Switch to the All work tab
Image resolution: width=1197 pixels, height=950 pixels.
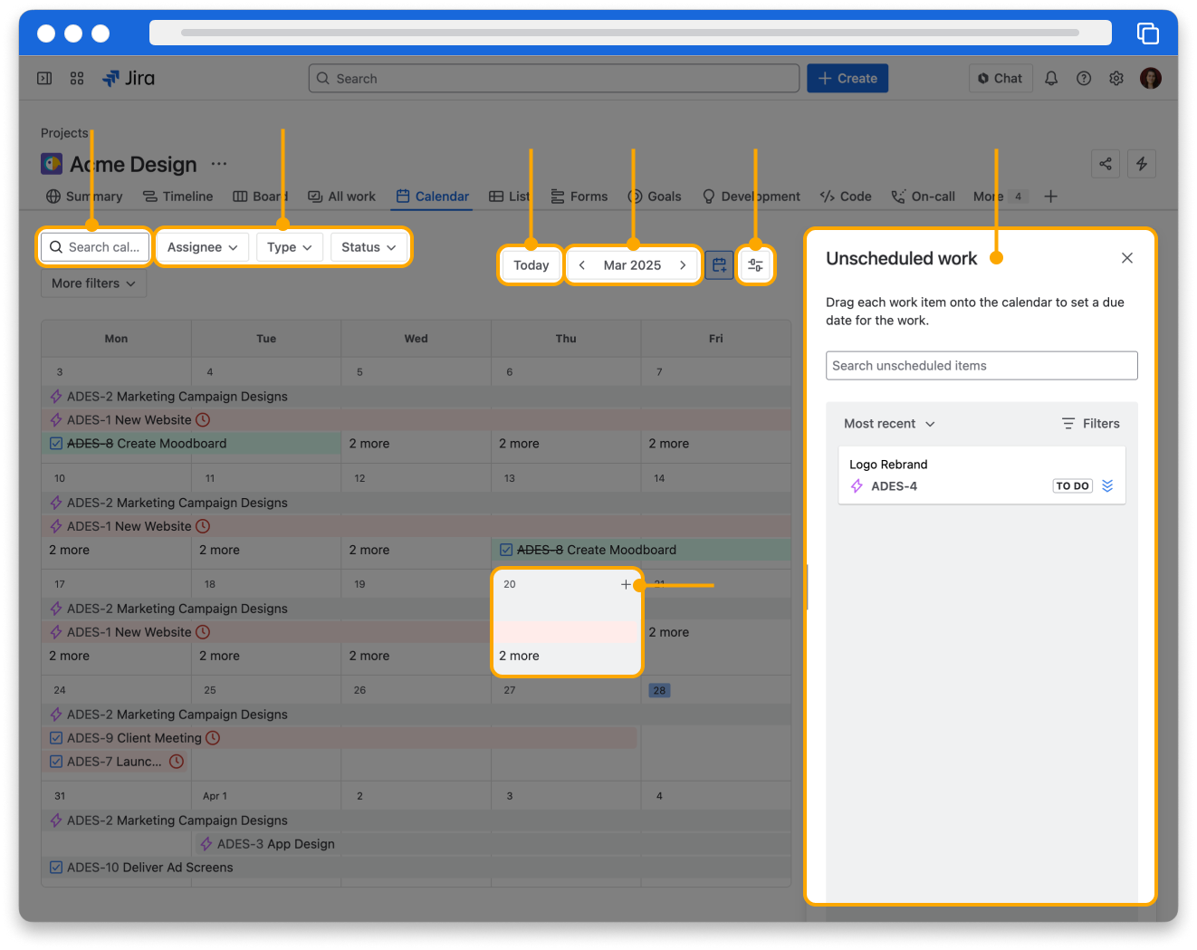coord(341,197)
